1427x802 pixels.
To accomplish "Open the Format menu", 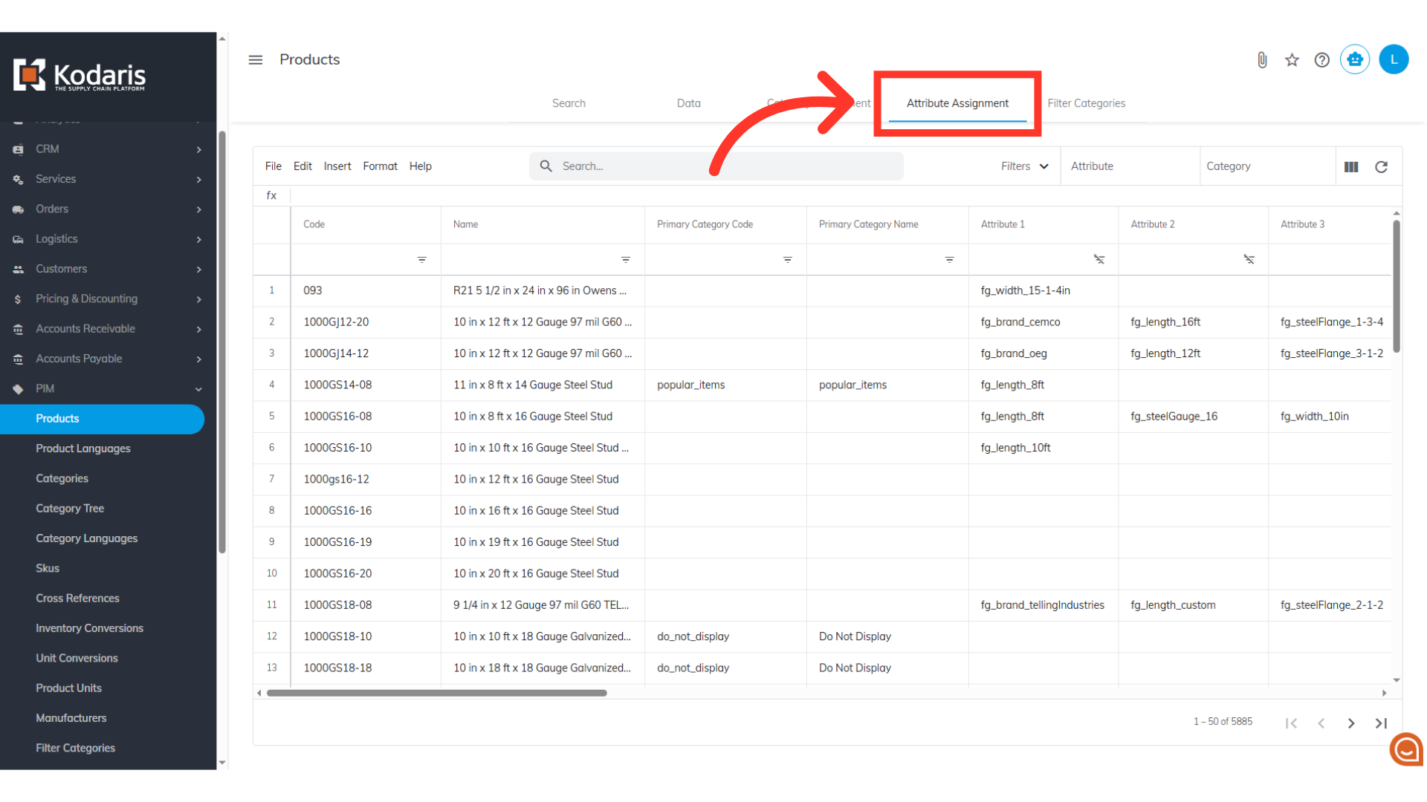I will [380, 166].
